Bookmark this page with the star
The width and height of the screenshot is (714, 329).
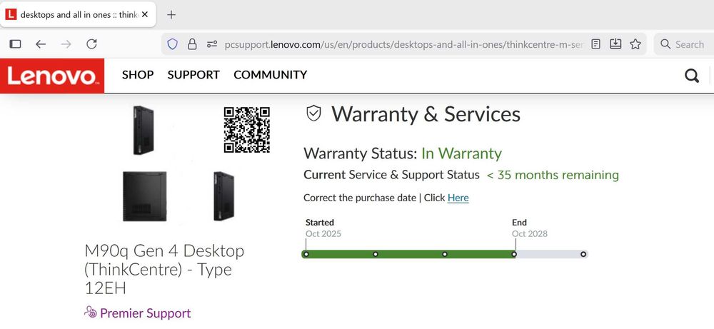pos(635,44)
